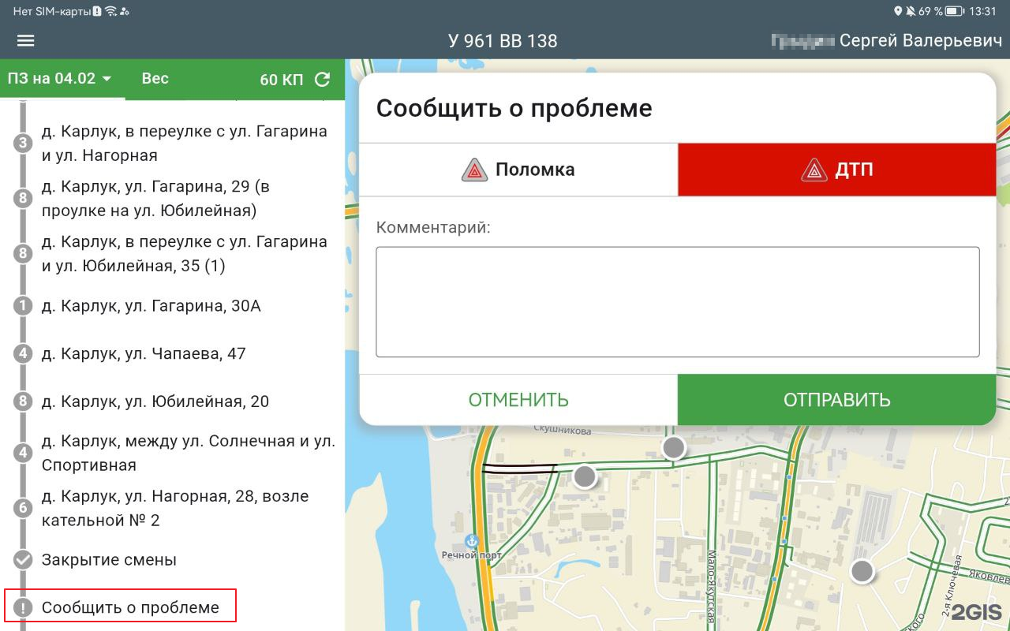Click the 2GIS logo on the map
Viewport: 1010px width, 631px height.
tap(975, 612)
